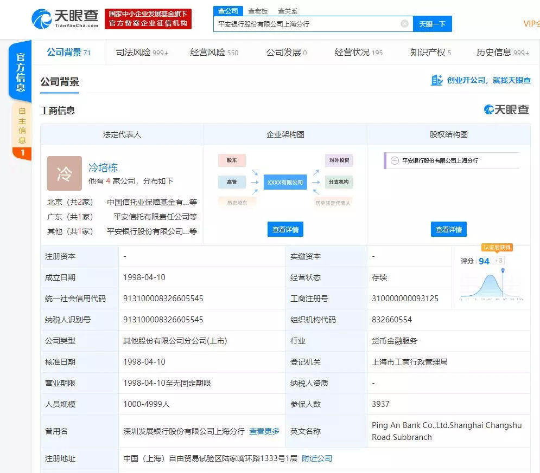Select the 查公司 search tab
Image resolution: width=540 pixels, height=473 pixels.
coord(228,11)
